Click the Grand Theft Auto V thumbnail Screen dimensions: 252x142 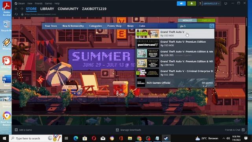point(148,34)
